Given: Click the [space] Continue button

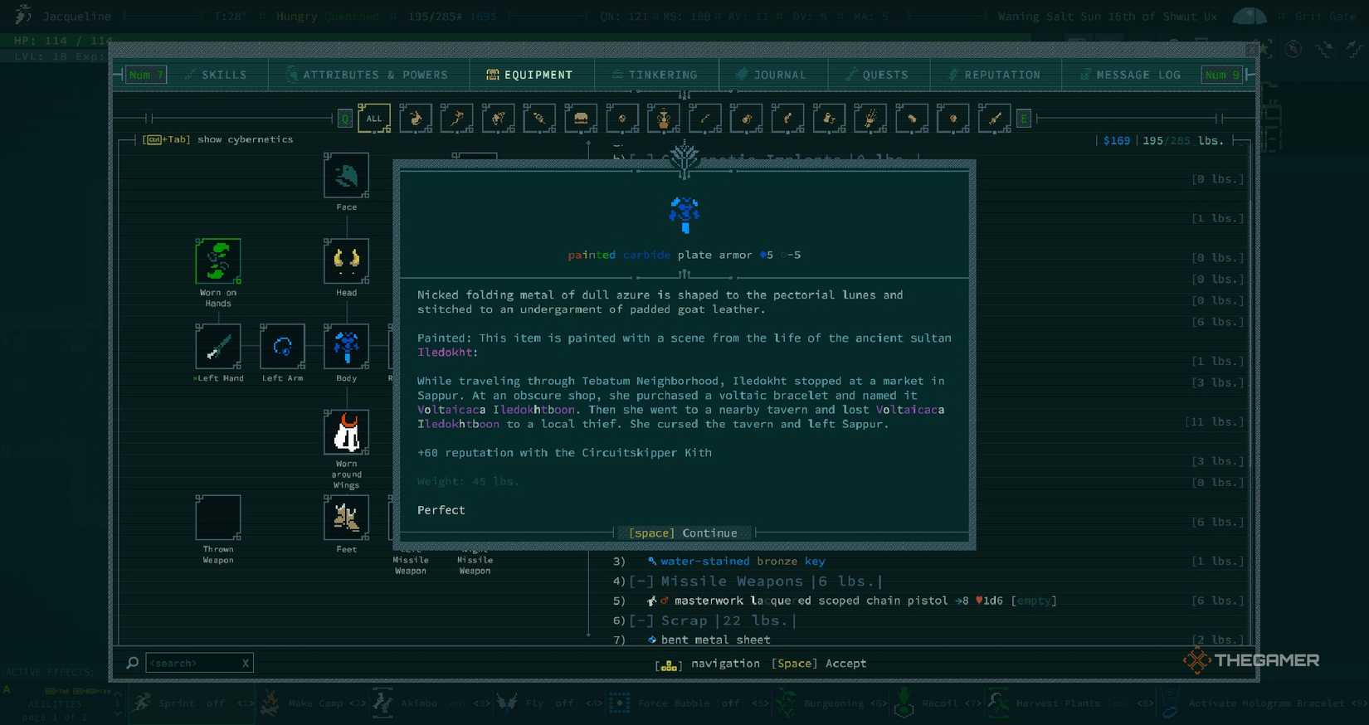Looking at the screenshot, I should point(684,533).
